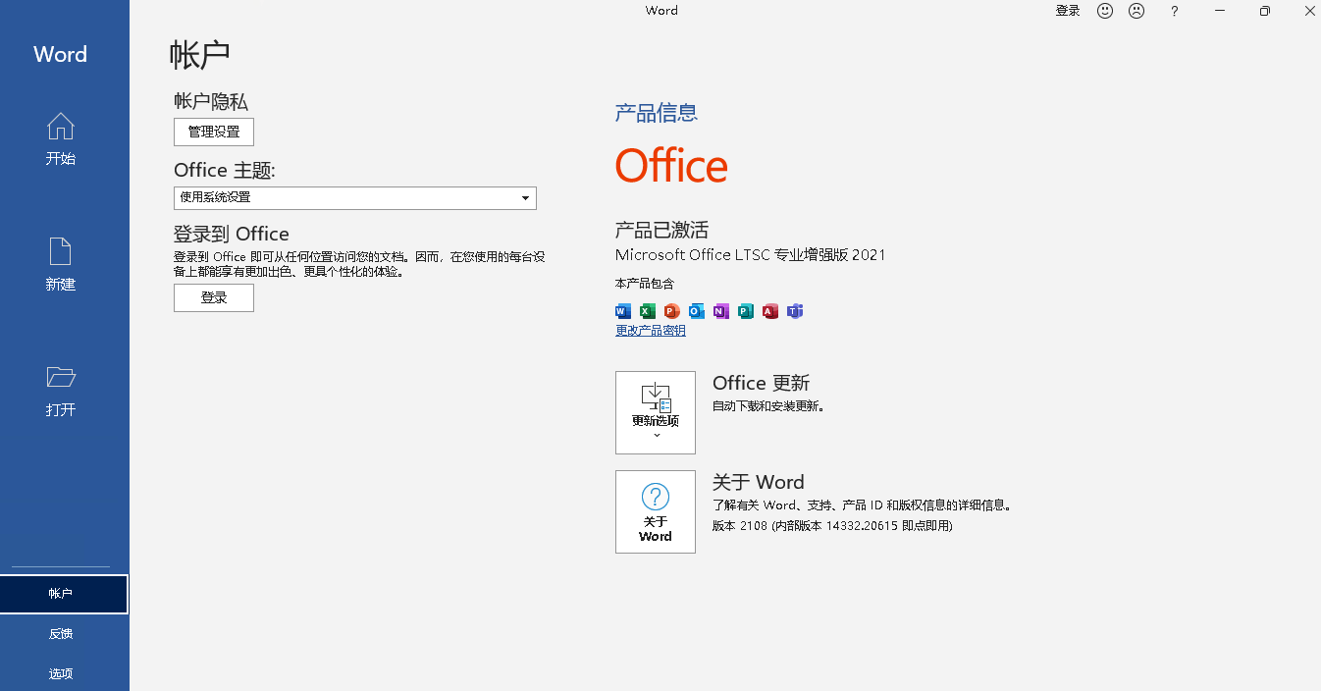Restore down the Word window
The height and width of the screenshot is (691, 1321).
[1265, 11]
